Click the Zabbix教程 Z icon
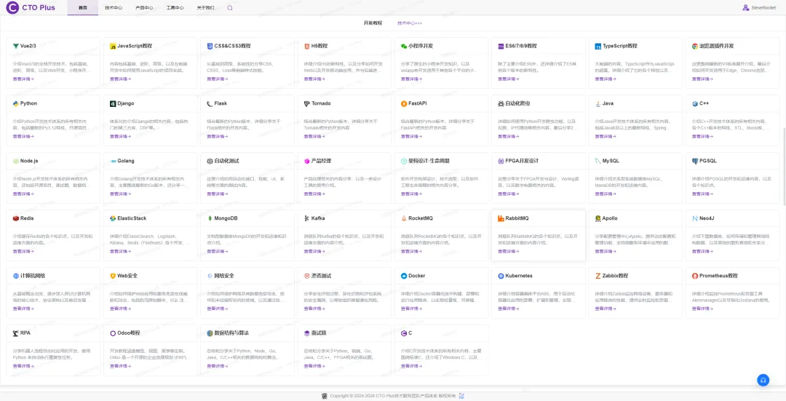Viewport: 786px width, 401px height. [x=598, y=277]
